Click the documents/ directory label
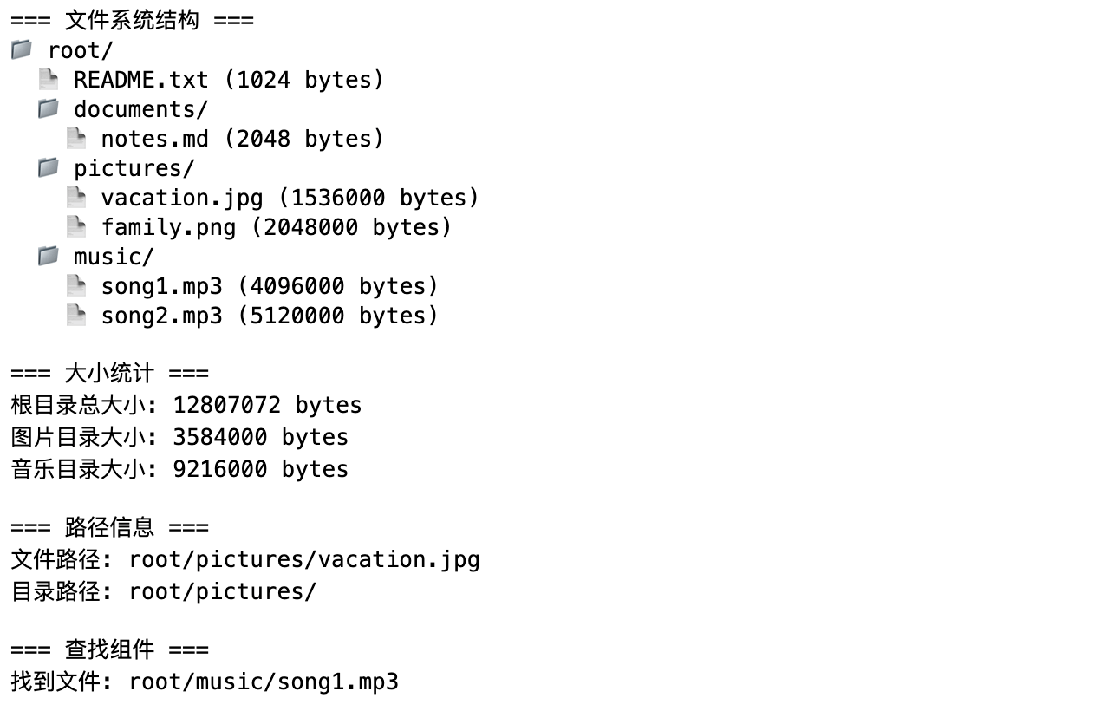 click(x=140, y=110)
